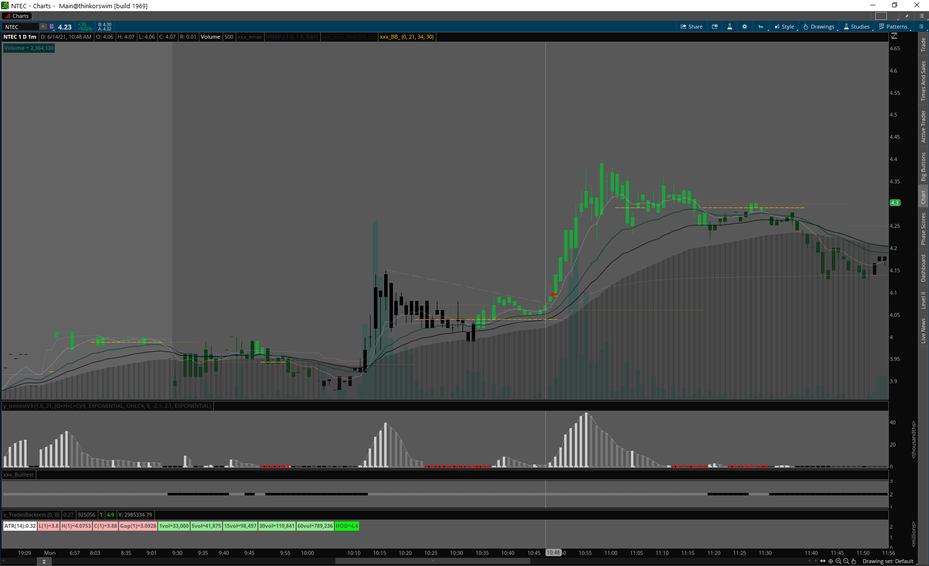
Task: Click the Share chart button
Action: (691, 27)
